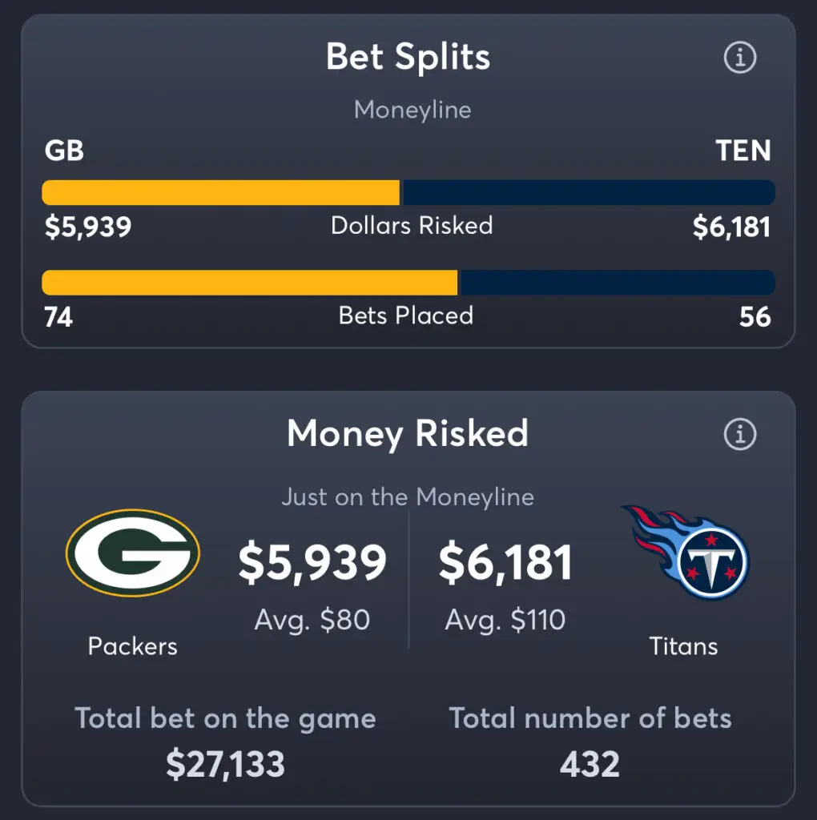Screen dimensions: 817x820
Task: Click the Tennessee Titans logo
Action: (x=686, y=553)
